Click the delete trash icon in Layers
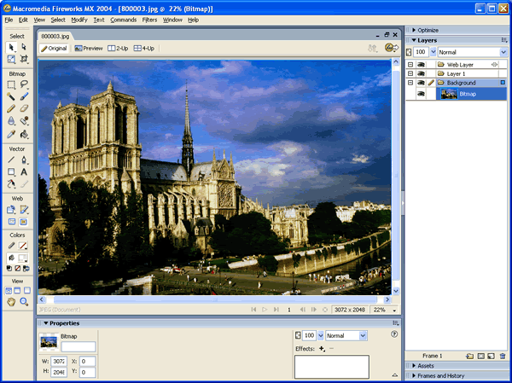The width and height of the screenshot is (512, 383). pos(503,357)
